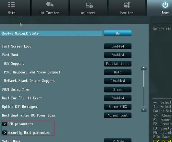Toggle Full Screen Logo Enabled setting

[x=118, y=46]
